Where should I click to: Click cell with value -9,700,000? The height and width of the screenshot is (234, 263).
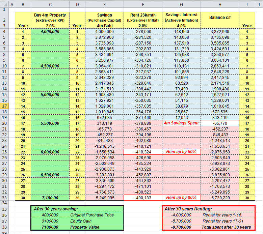[181, 227]
